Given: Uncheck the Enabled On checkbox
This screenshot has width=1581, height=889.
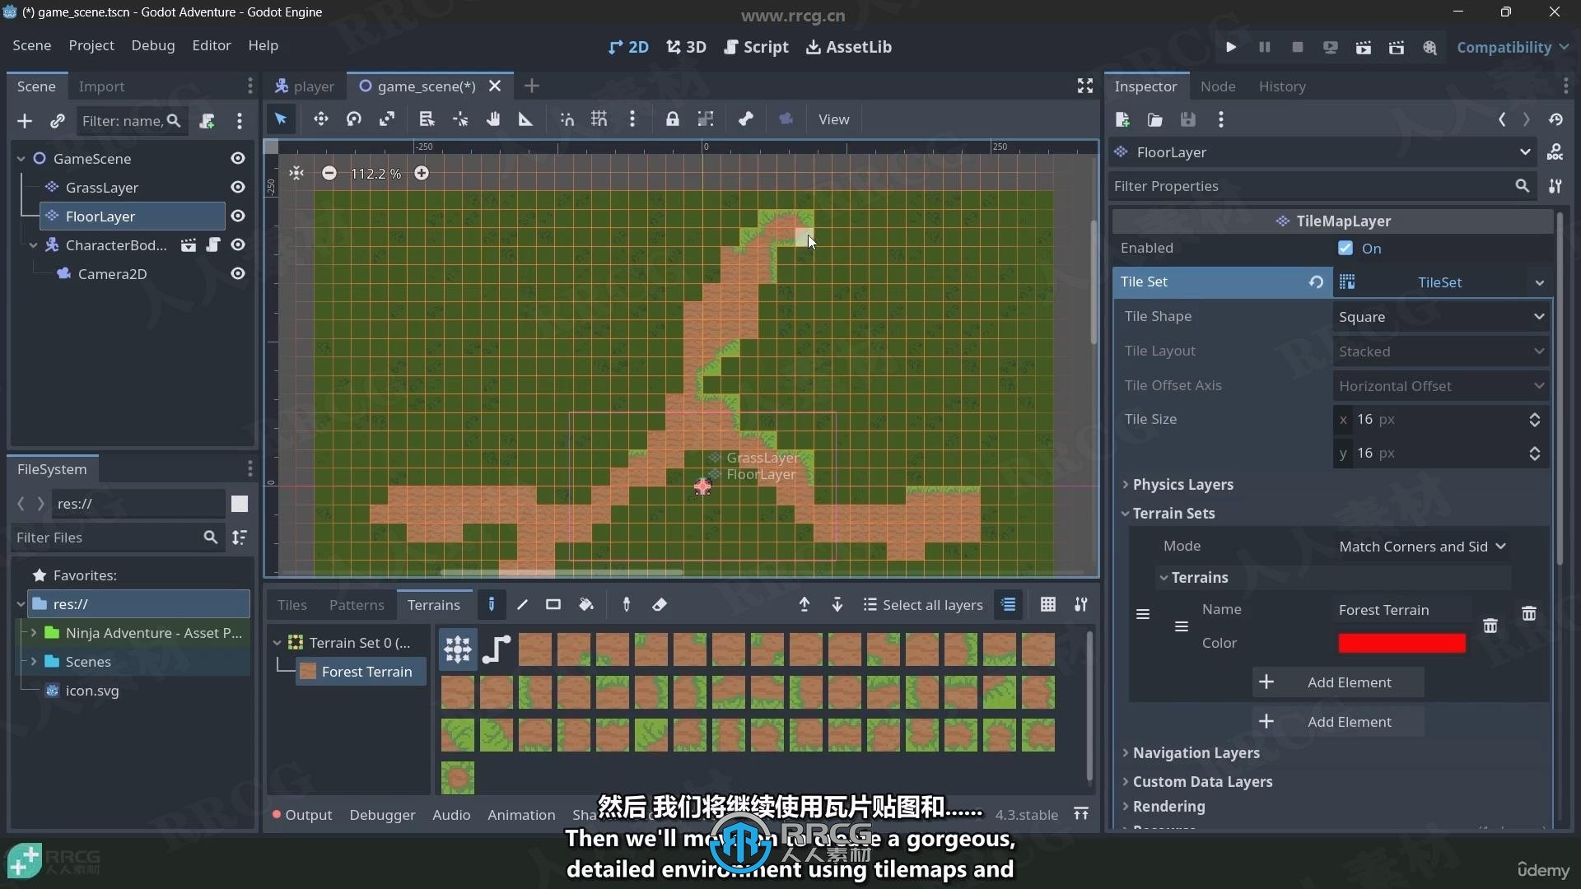Looking at the screenshot, I should [x=1345, y=248].
